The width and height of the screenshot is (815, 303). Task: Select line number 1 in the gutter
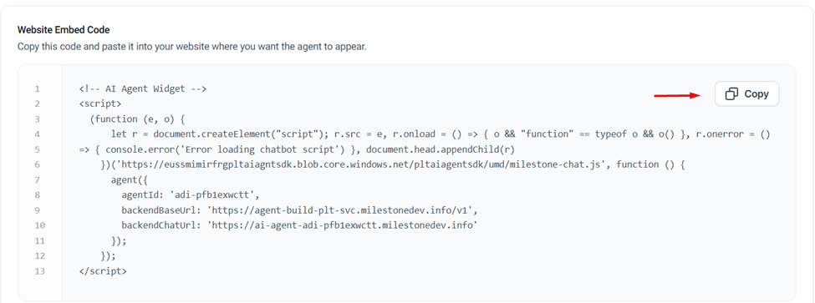(38, 88)
